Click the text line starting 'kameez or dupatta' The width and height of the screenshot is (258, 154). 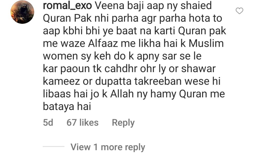132,81
